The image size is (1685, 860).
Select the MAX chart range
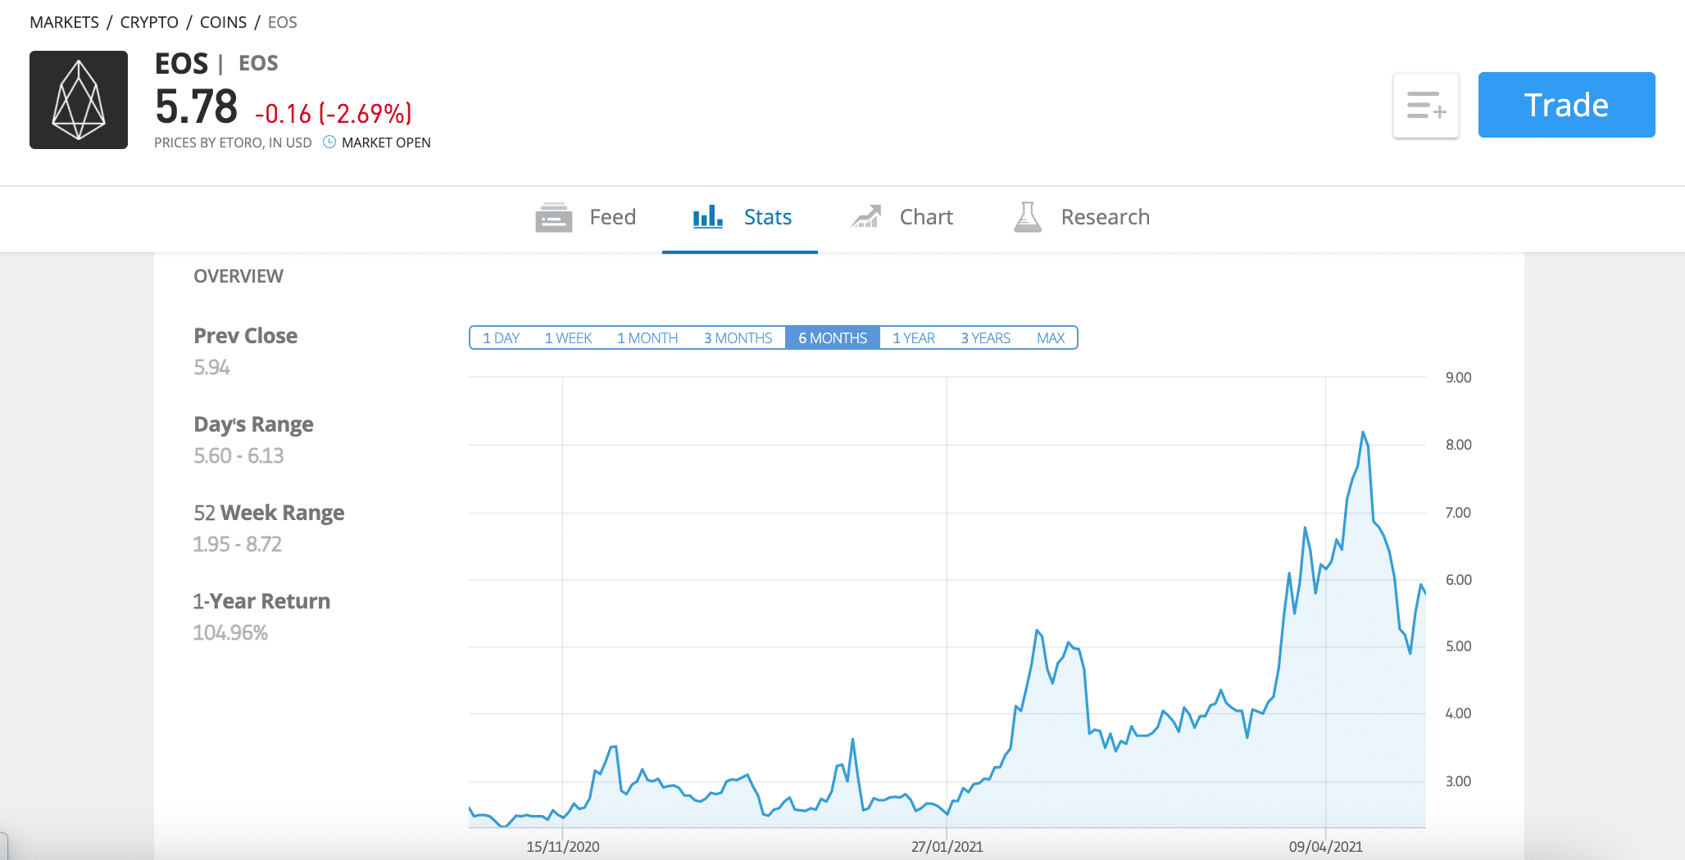point(1051,338)
